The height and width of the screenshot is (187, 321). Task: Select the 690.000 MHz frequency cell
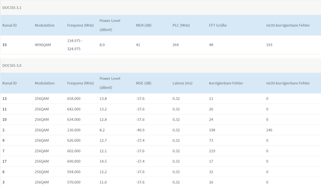click(x=74, y=161)
